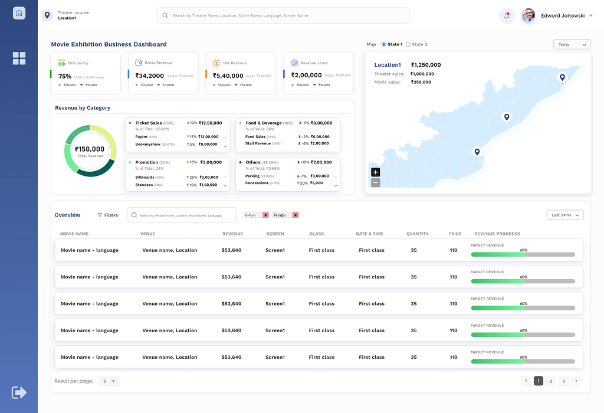The width and height of the screenshot is (604, 413).
Task: Click Location1 heading on the map
Action: pyautogui.click(x=388, y=65)
